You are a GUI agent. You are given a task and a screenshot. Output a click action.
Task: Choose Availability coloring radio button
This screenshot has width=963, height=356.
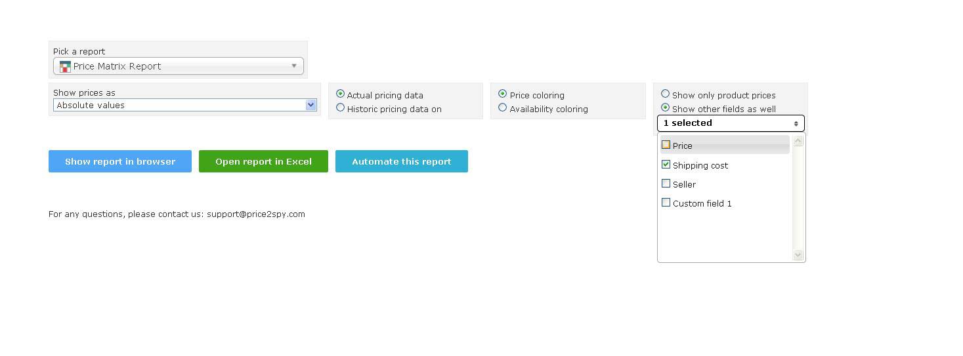(502, 108)
